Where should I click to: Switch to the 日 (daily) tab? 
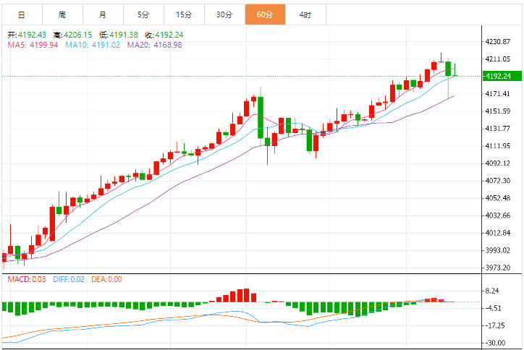pos(21,14)
